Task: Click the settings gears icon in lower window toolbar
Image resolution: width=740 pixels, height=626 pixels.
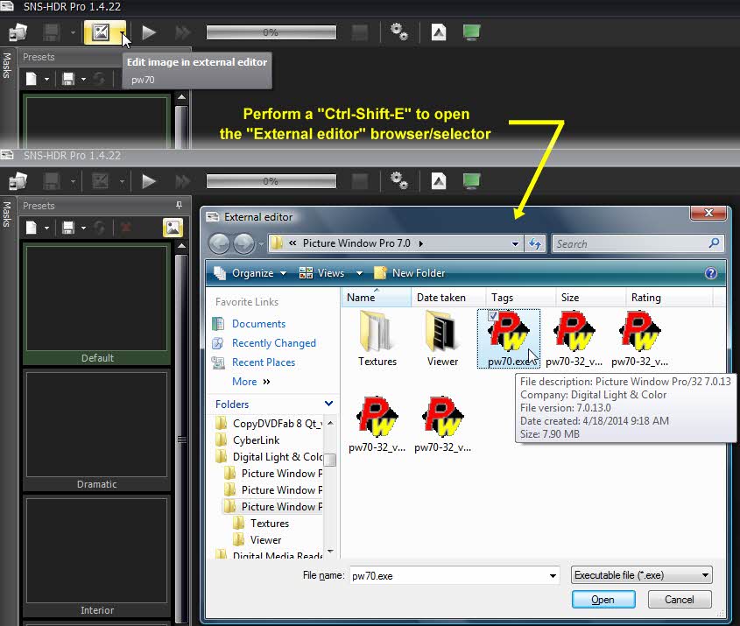Action: pos(398,181)
